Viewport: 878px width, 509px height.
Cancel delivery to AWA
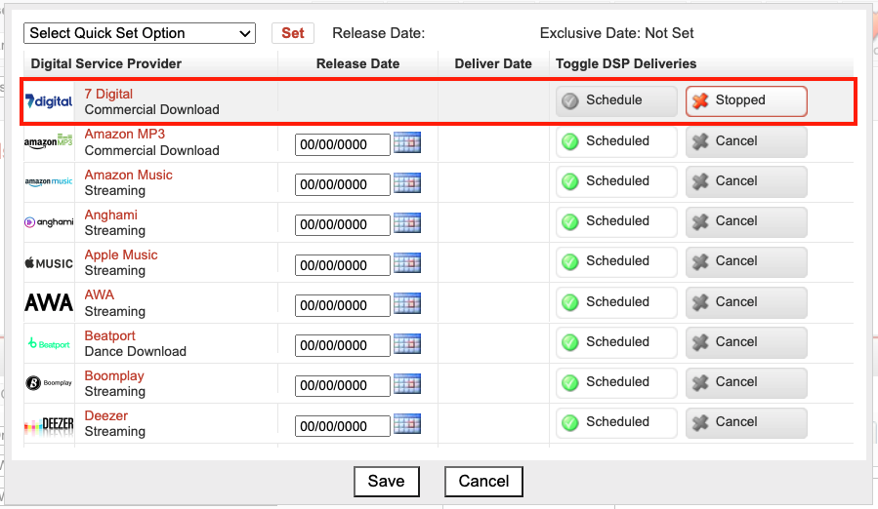(746, 302)
